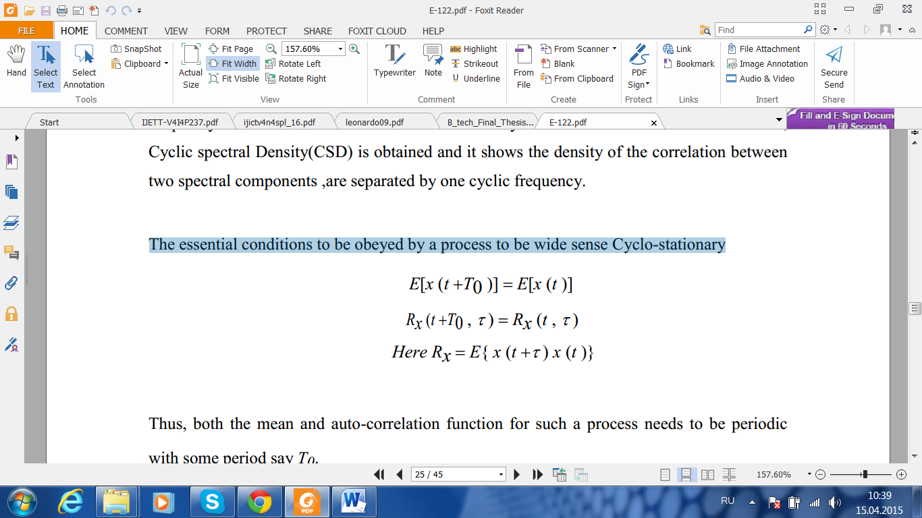This screenshot has width=922, height=518.
Task: Click the zoom out magnifier icon
Action: tap(271, 49)
